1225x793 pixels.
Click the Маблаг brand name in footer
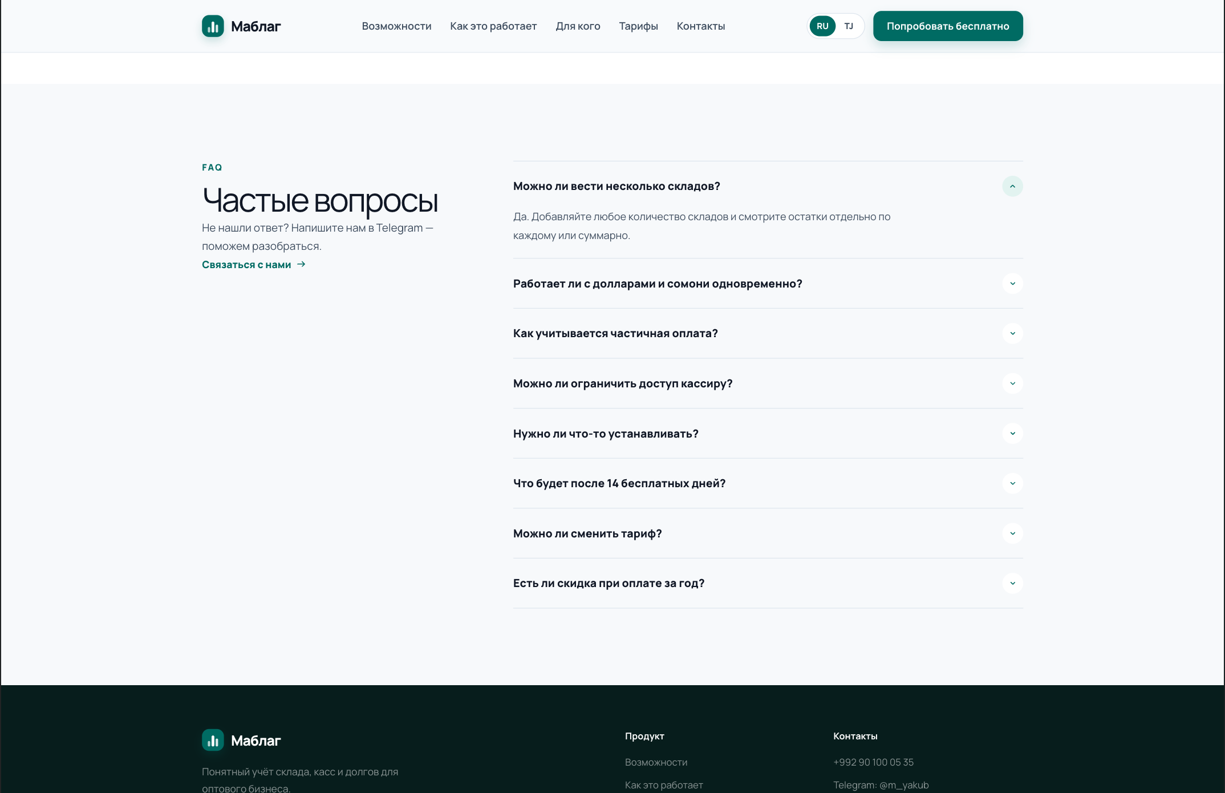click(255, 741)
